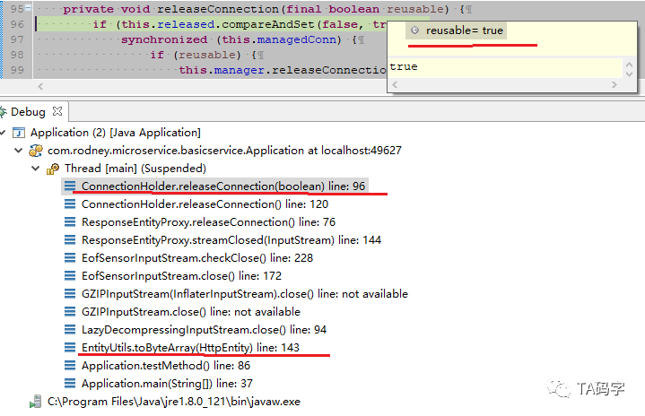Click 'manager' field on line 99

239,70
